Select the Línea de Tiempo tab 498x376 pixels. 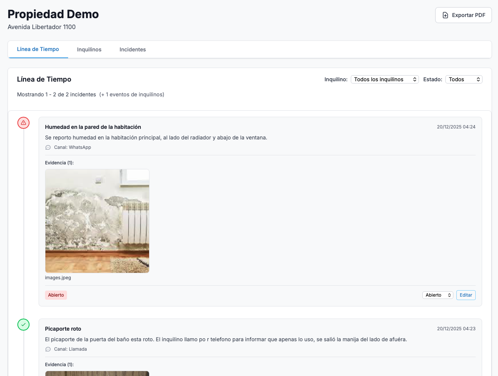coord(38,50)
